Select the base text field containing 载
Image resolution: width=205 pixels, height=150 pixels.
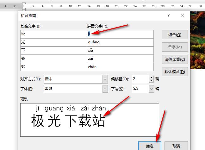point(53,59)
